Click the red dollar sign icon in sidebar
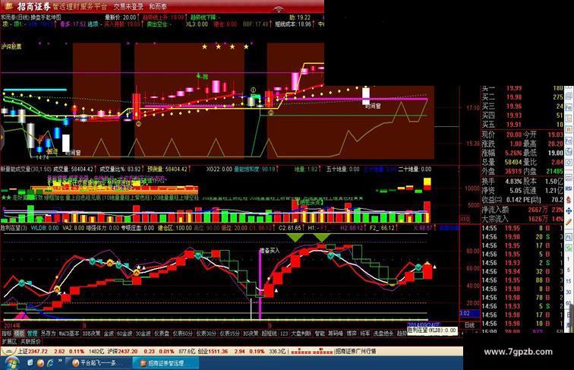This screenshot has width=574, height=370. (569, 200)
